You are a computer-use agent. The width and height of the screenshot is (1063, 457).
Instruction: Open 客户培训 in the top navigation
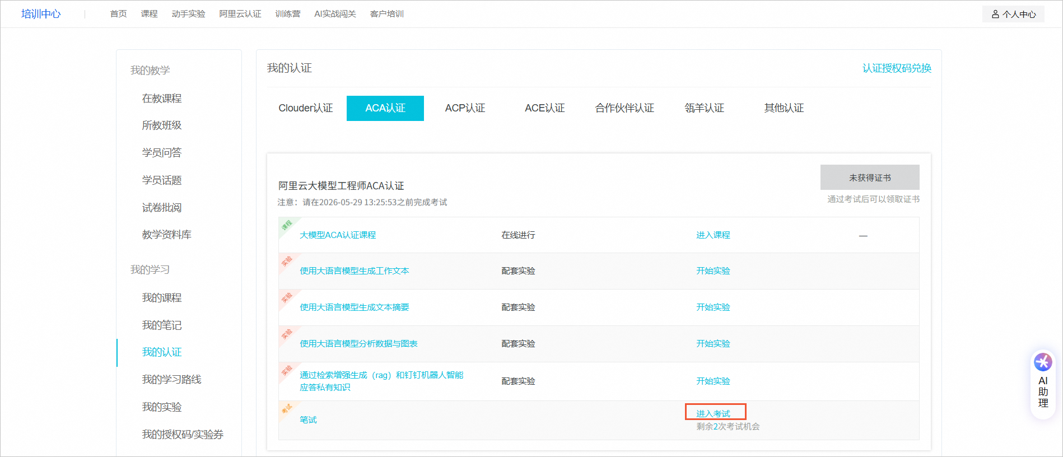coord(386,14)
